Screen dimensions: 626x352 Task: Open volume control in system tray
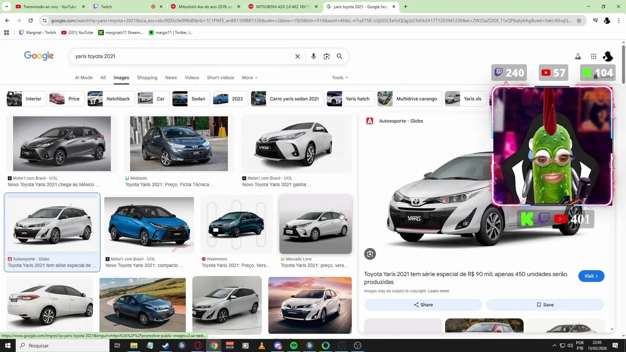click(570, 346)
